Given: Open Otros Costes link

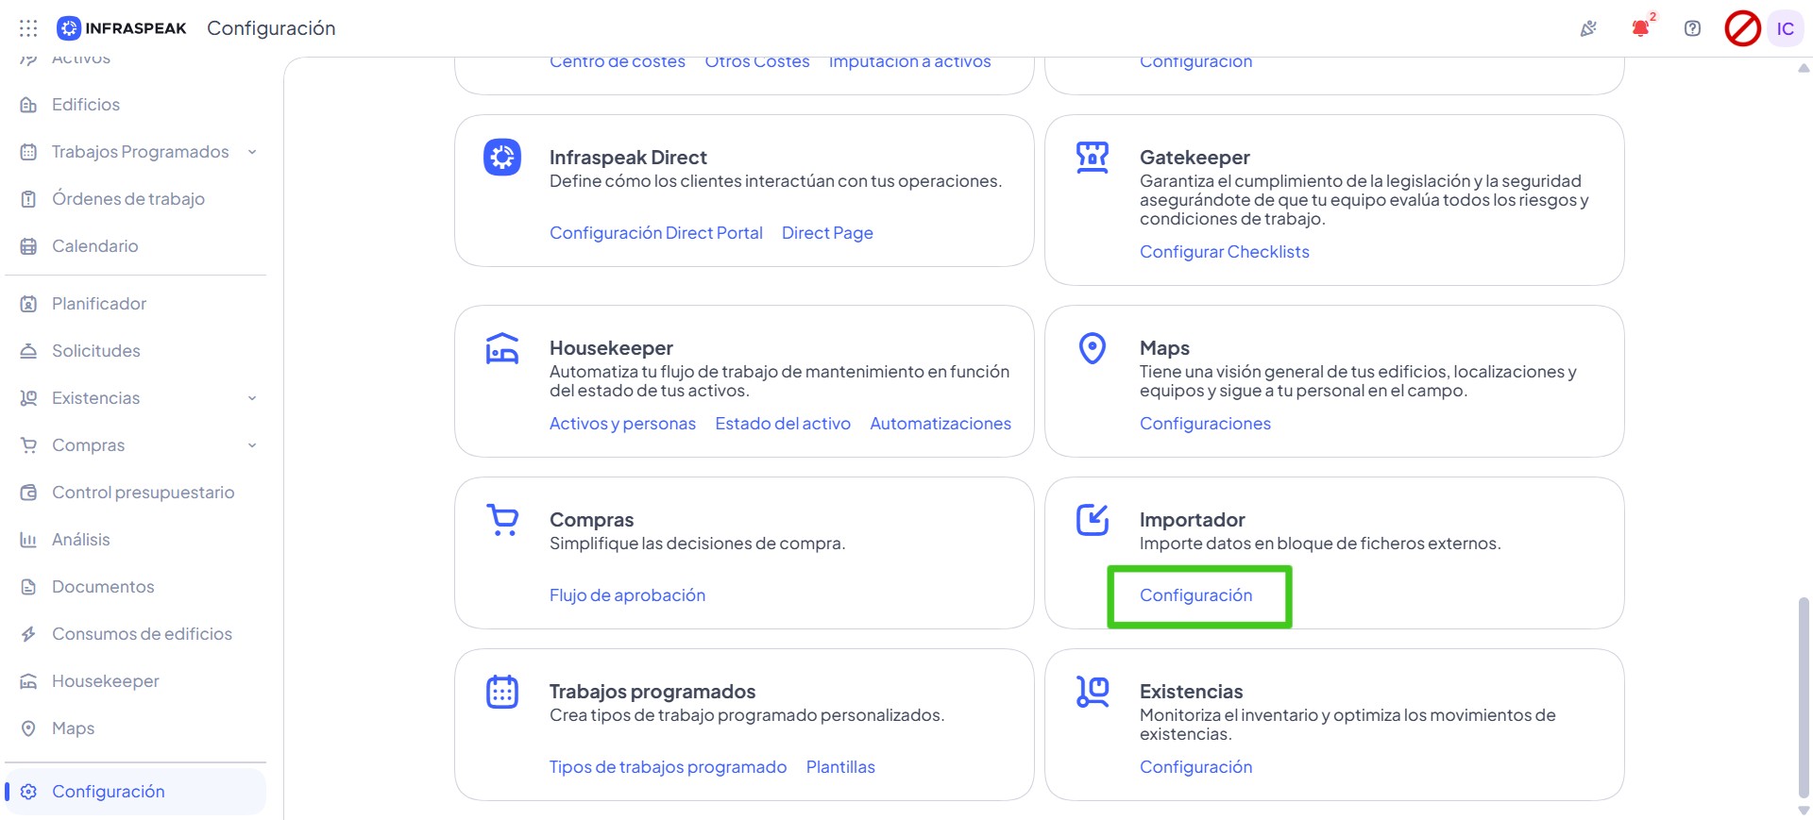Looking at the screenshot, I should coord(757,62).
